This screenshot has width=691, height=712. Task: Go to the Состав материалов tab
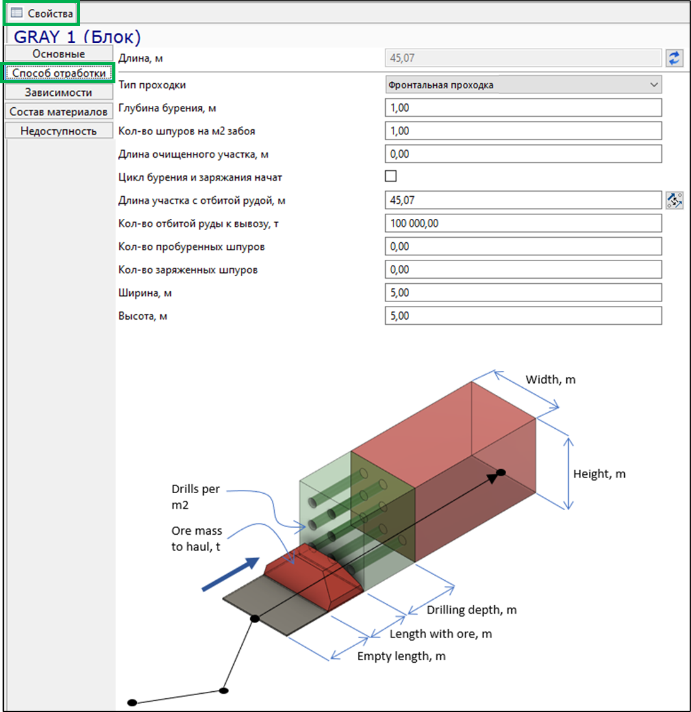click(x=59, y=111)
